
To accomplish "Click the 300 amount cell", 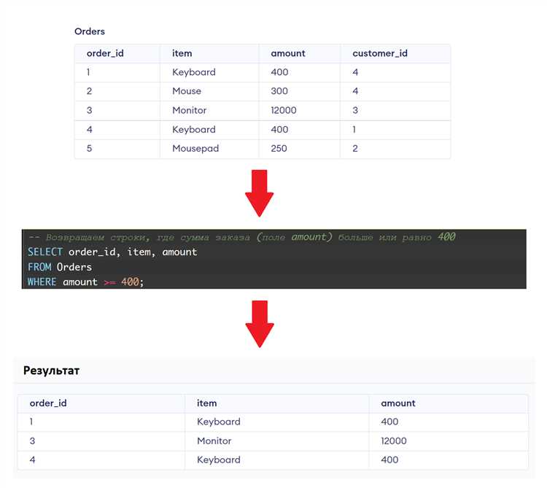I will click(279, 91).
